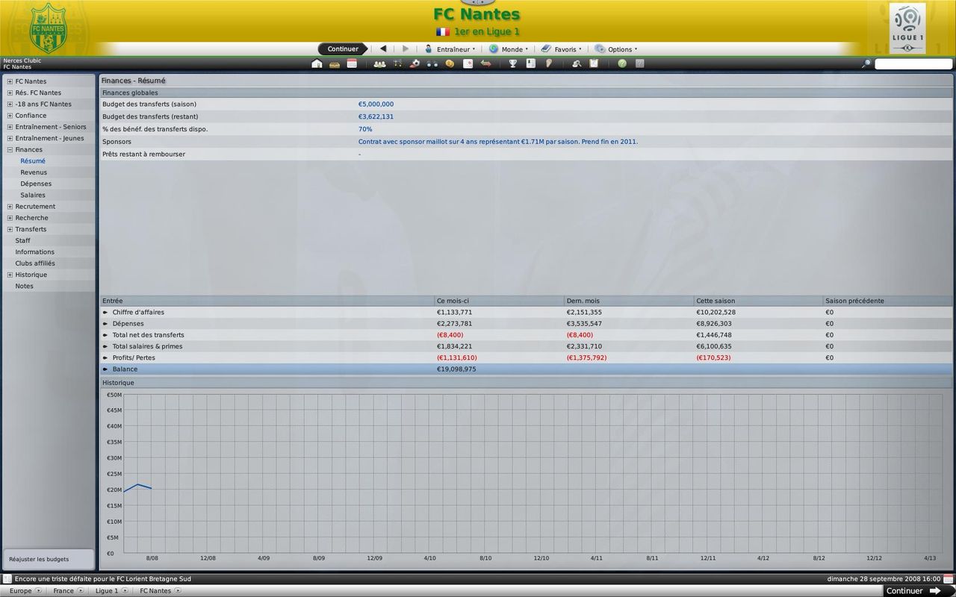
Task: Click the magnifier search icon near the search box
Action: 866,64
